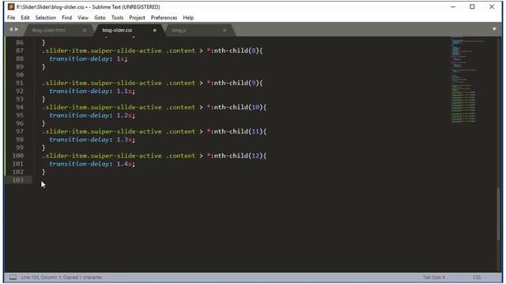This screenshot has height=284, width=506.
Task: Open the Edit menu
Action: tap(25, 17)
